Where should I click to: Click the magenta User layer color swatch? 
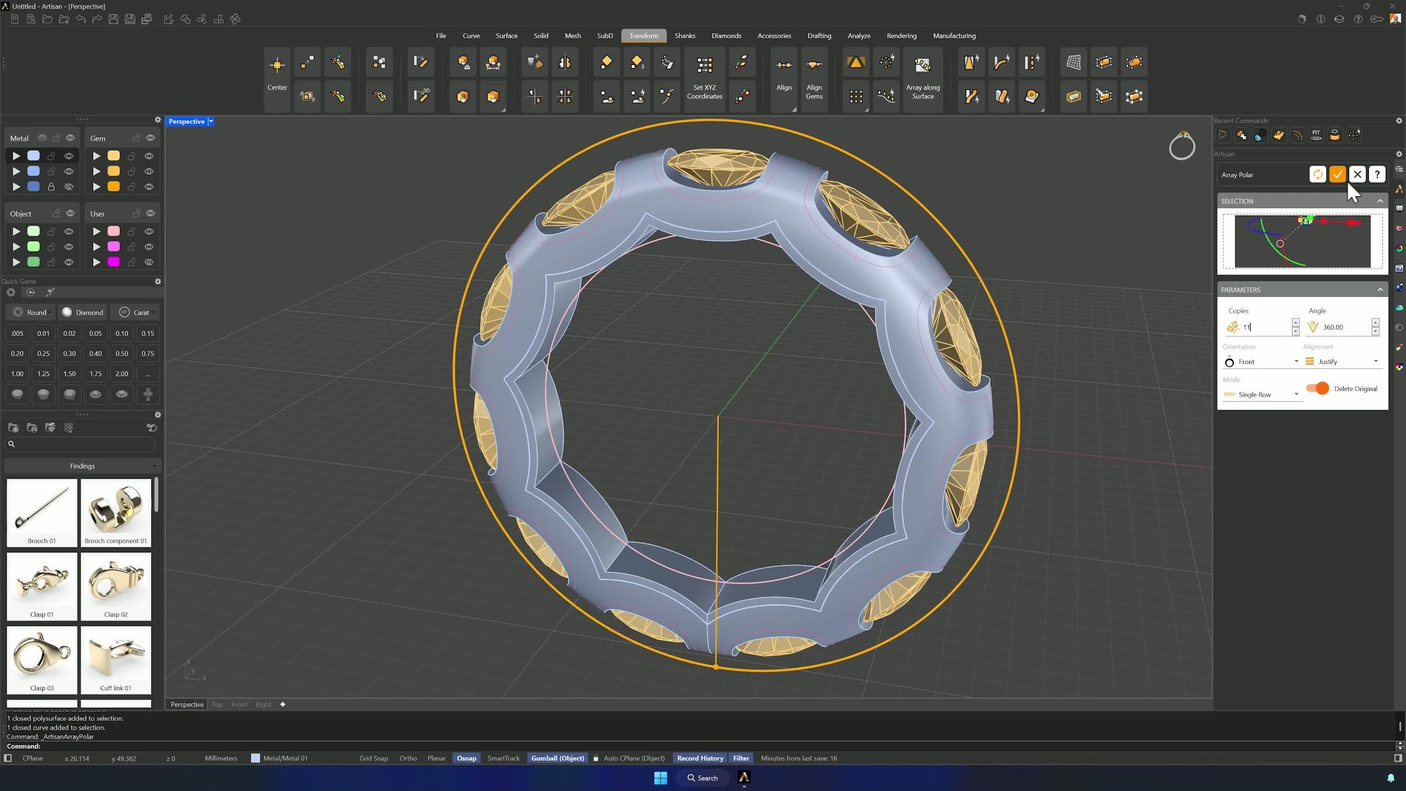click(x=114, y=262)
